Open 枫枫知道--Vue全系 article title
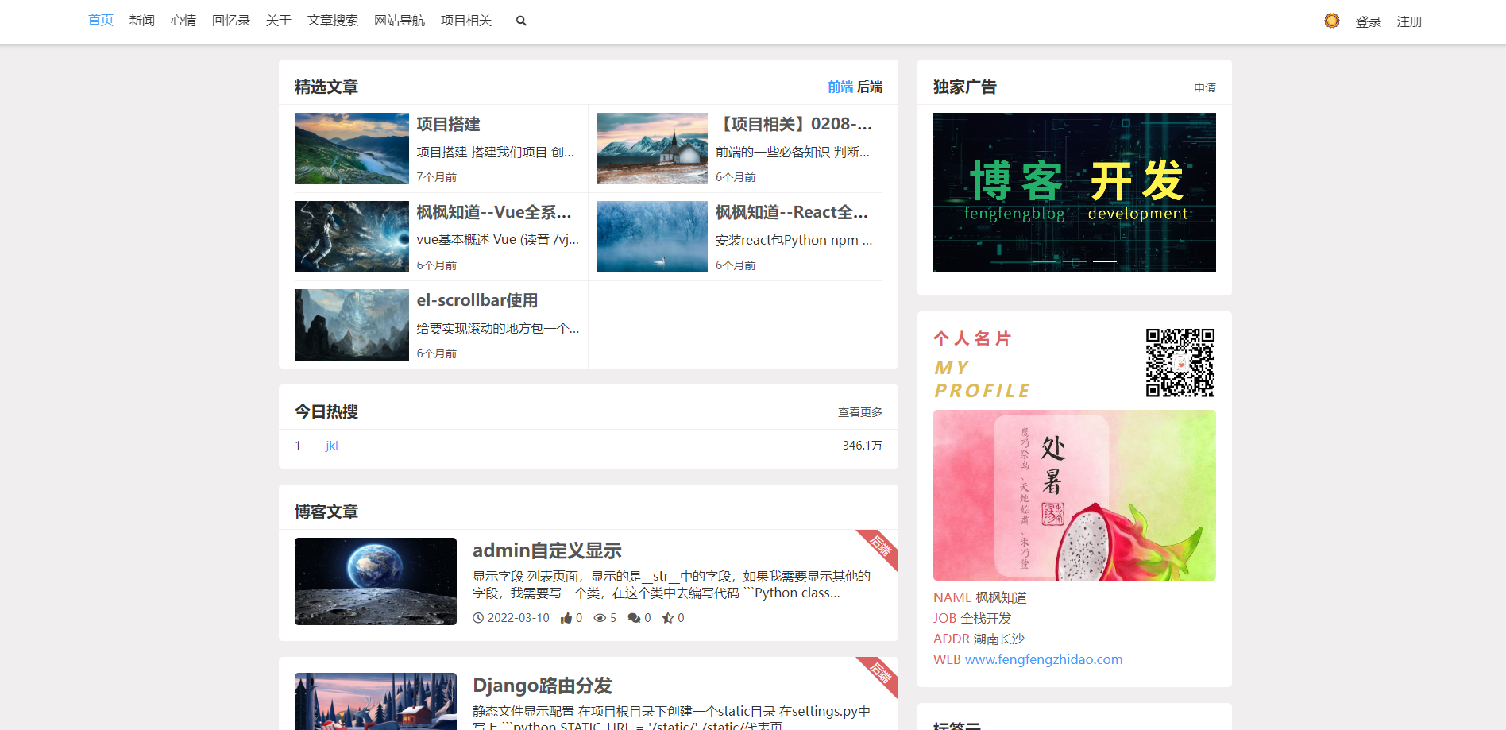1506x730 pixels. 494,212
